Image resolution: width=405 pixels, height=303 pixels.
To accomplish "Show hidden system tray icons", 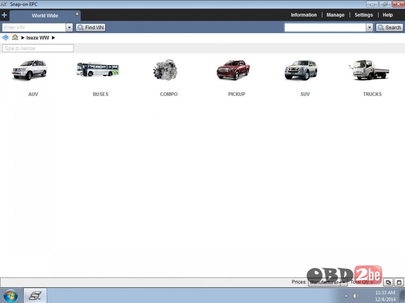I will click(346, 296).
